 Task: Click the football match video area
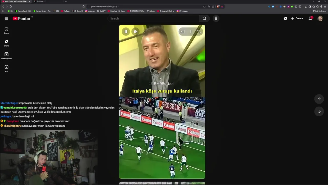[162, 138]
